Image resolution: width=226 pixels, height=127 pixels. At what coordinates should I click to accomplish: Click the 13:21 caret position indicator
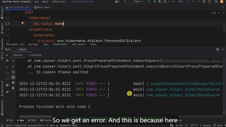click(x=179, y=126)
